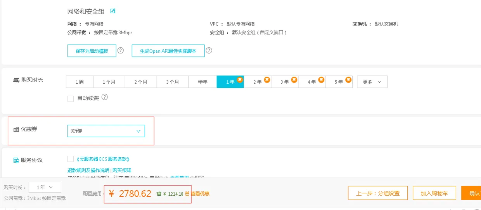Click help icon next to 生成Open API最佳实践脚本

click(x=209, y=50)
